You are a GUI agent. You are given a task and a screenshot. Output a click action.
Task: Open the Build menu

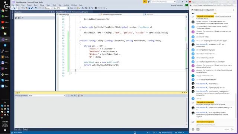[x=36, y=5]
